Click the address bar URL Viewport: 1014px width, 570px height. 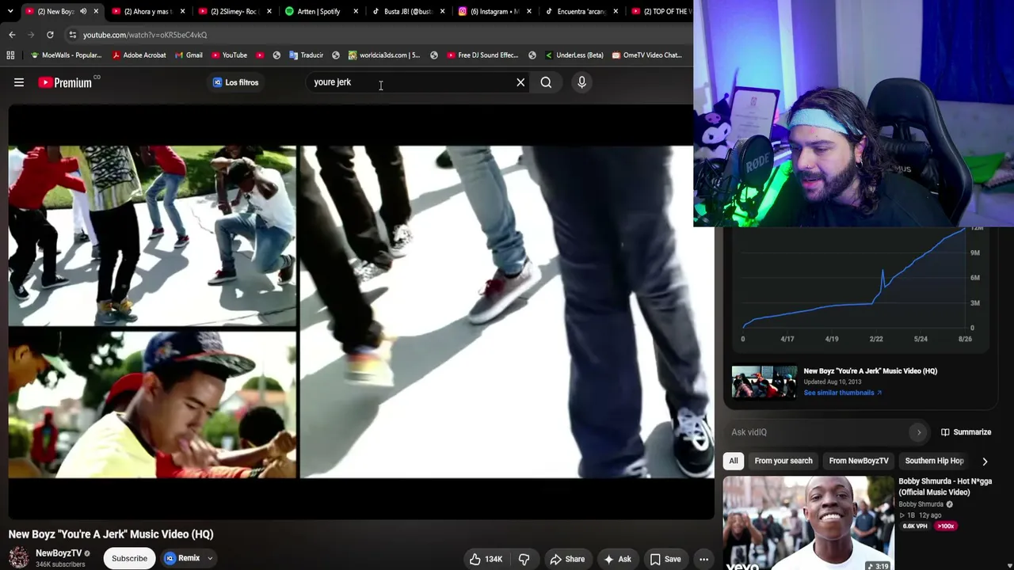click(x=145, y=35)
